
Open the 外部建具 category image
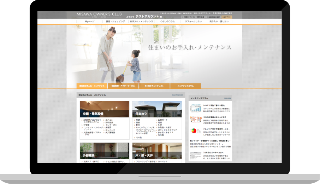105,151
